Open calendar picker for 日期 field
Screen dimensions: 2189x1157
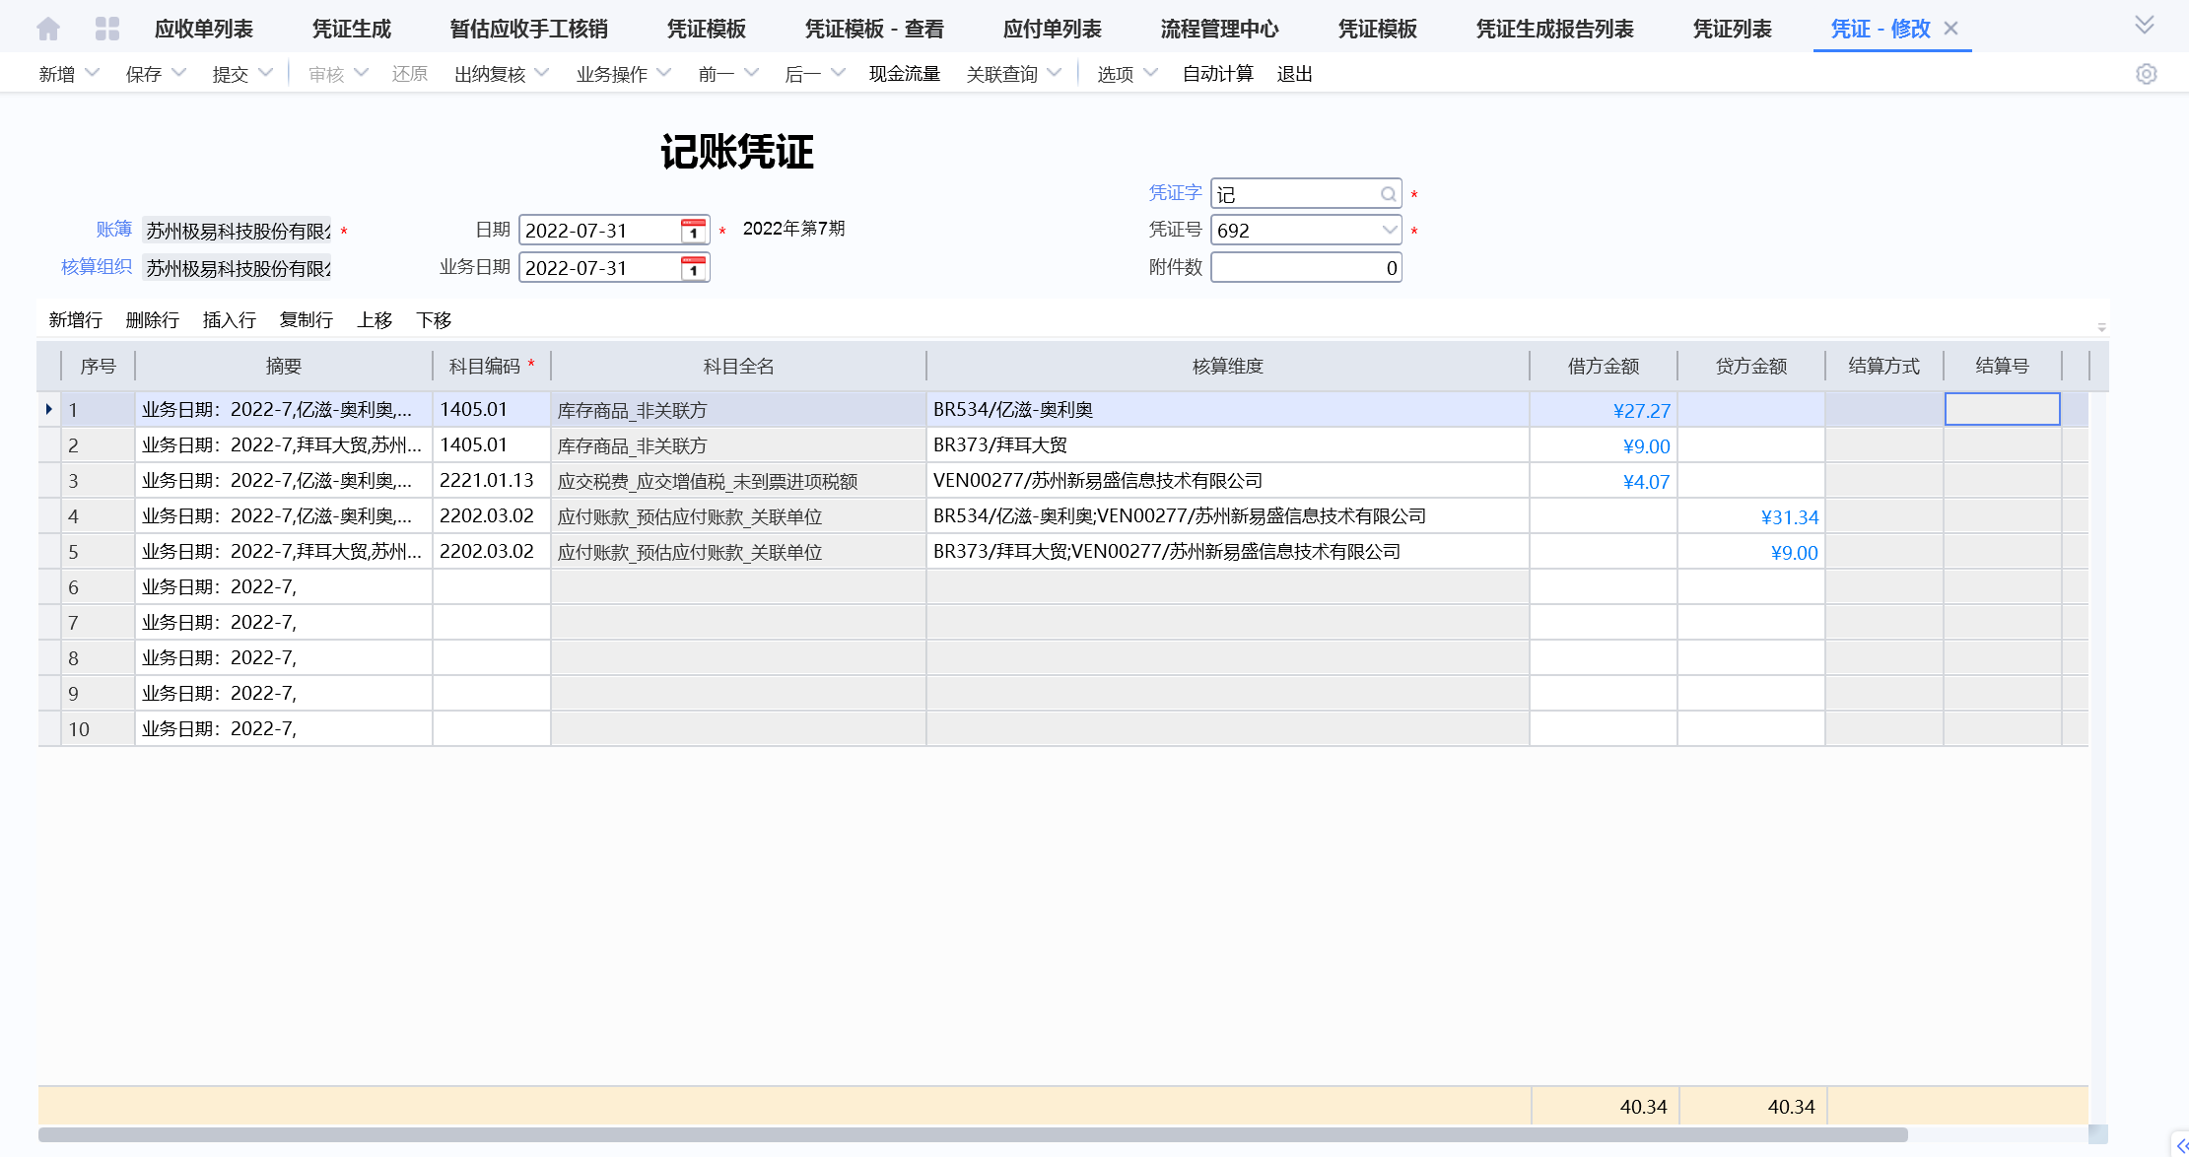[x=694, y=231]
